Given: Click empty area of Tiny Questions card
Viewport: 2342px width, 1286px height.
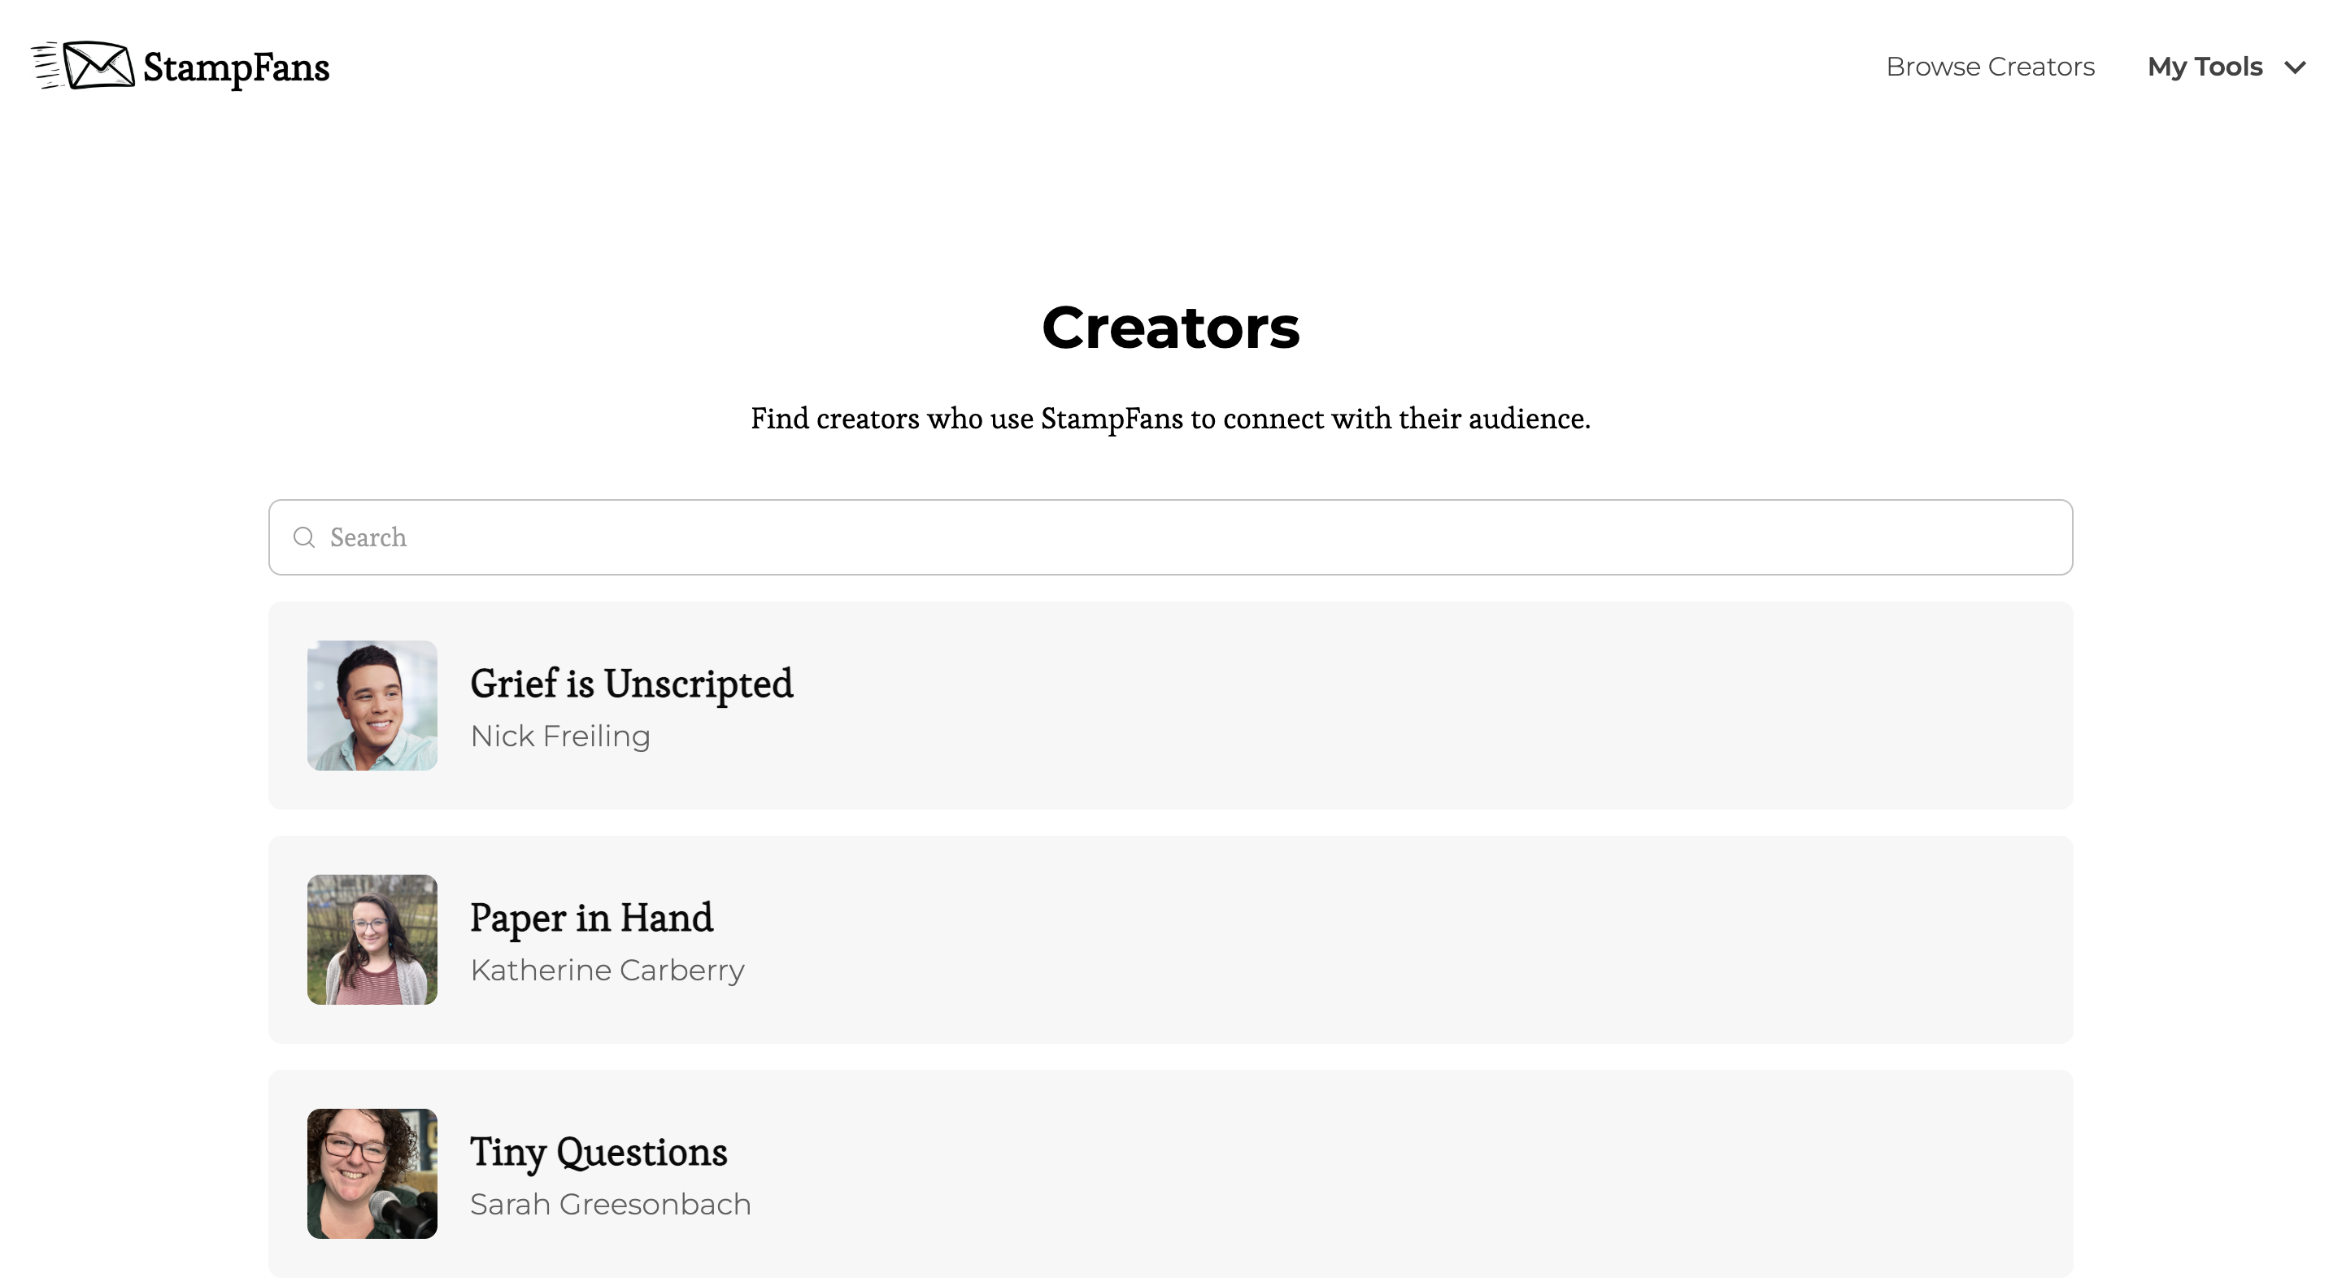Looking at the screenshot, I should tap(1455, 1173).
